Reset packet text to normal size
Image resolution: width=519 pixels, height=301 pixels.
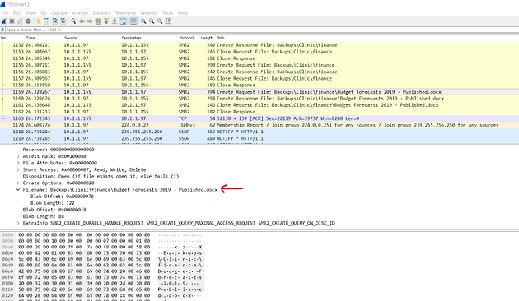point(160,21)
